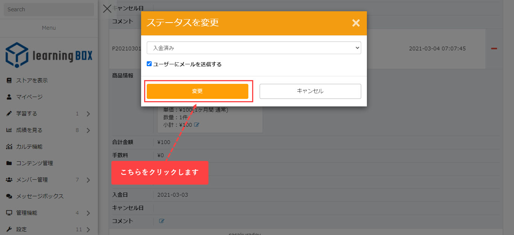Expand the 成績を見る submenu chevron

88,130
